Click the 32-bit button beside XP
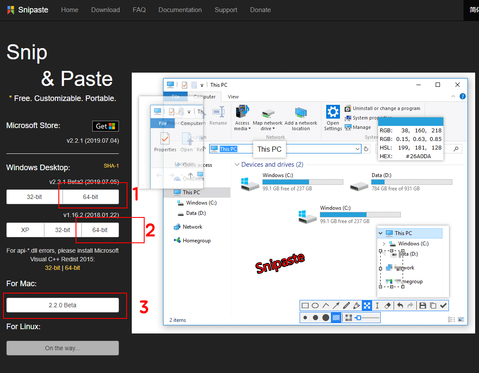The width and height of the screenshot is (479, 373). click(x=63, y=230)
